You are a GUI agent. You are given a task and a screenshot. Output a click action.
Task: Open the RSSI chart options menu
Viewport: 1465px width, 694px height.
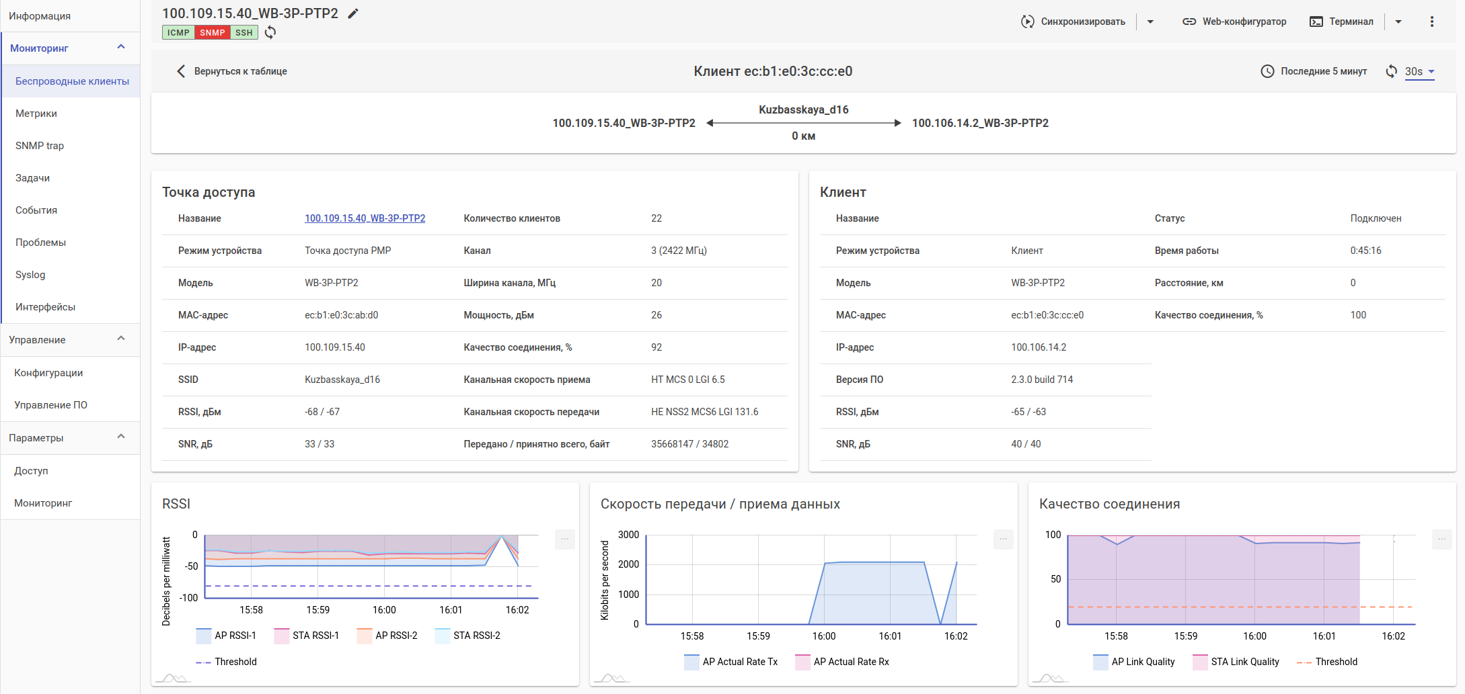click(564, 539)
